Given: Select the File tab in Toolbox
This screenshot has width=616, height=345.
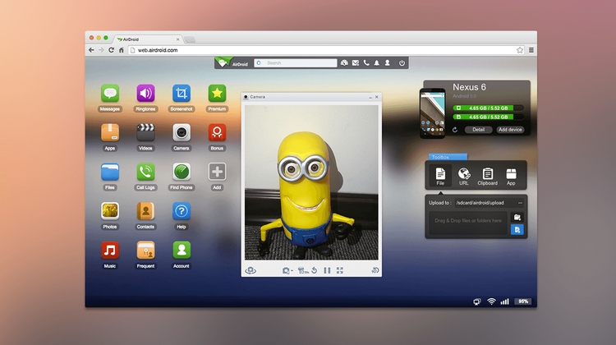Looking at the screenshot, I should click(x=440, y=176).
